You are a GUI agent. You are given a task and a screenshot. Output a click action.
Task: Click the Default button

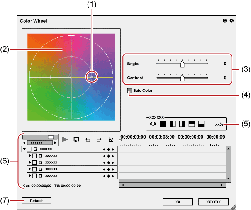click(36, 201)
